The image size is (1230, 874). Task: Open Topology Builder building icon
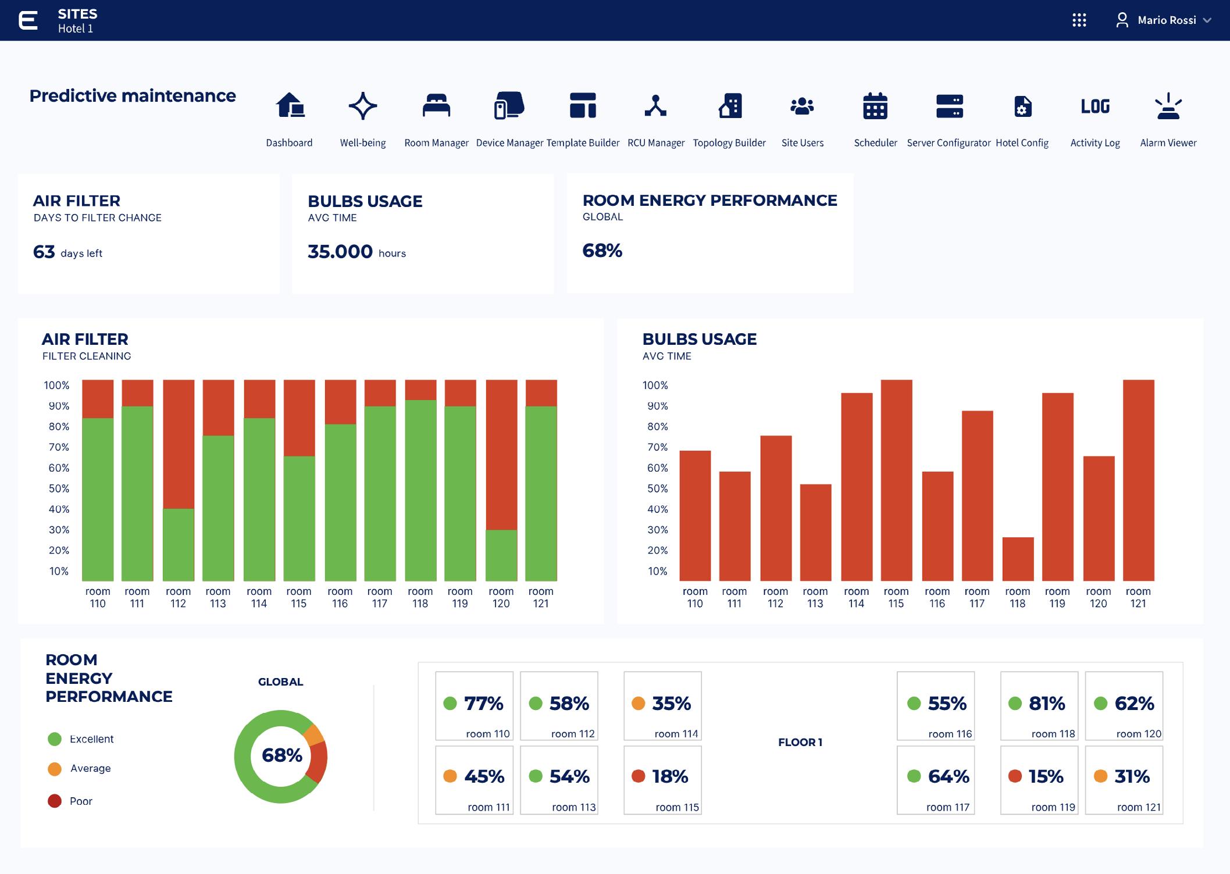pyautogui.click(x=729, y=106)
